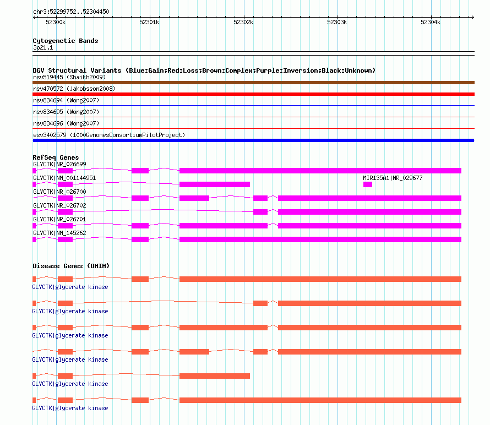Click the long last exon of GLYCTK|NR_026699
The image size is (490, 425).
click(x=320, y=171)
